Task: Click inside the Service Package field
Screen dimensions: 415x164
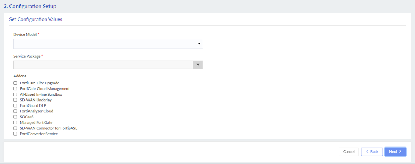Action: [x=103, y=65]
